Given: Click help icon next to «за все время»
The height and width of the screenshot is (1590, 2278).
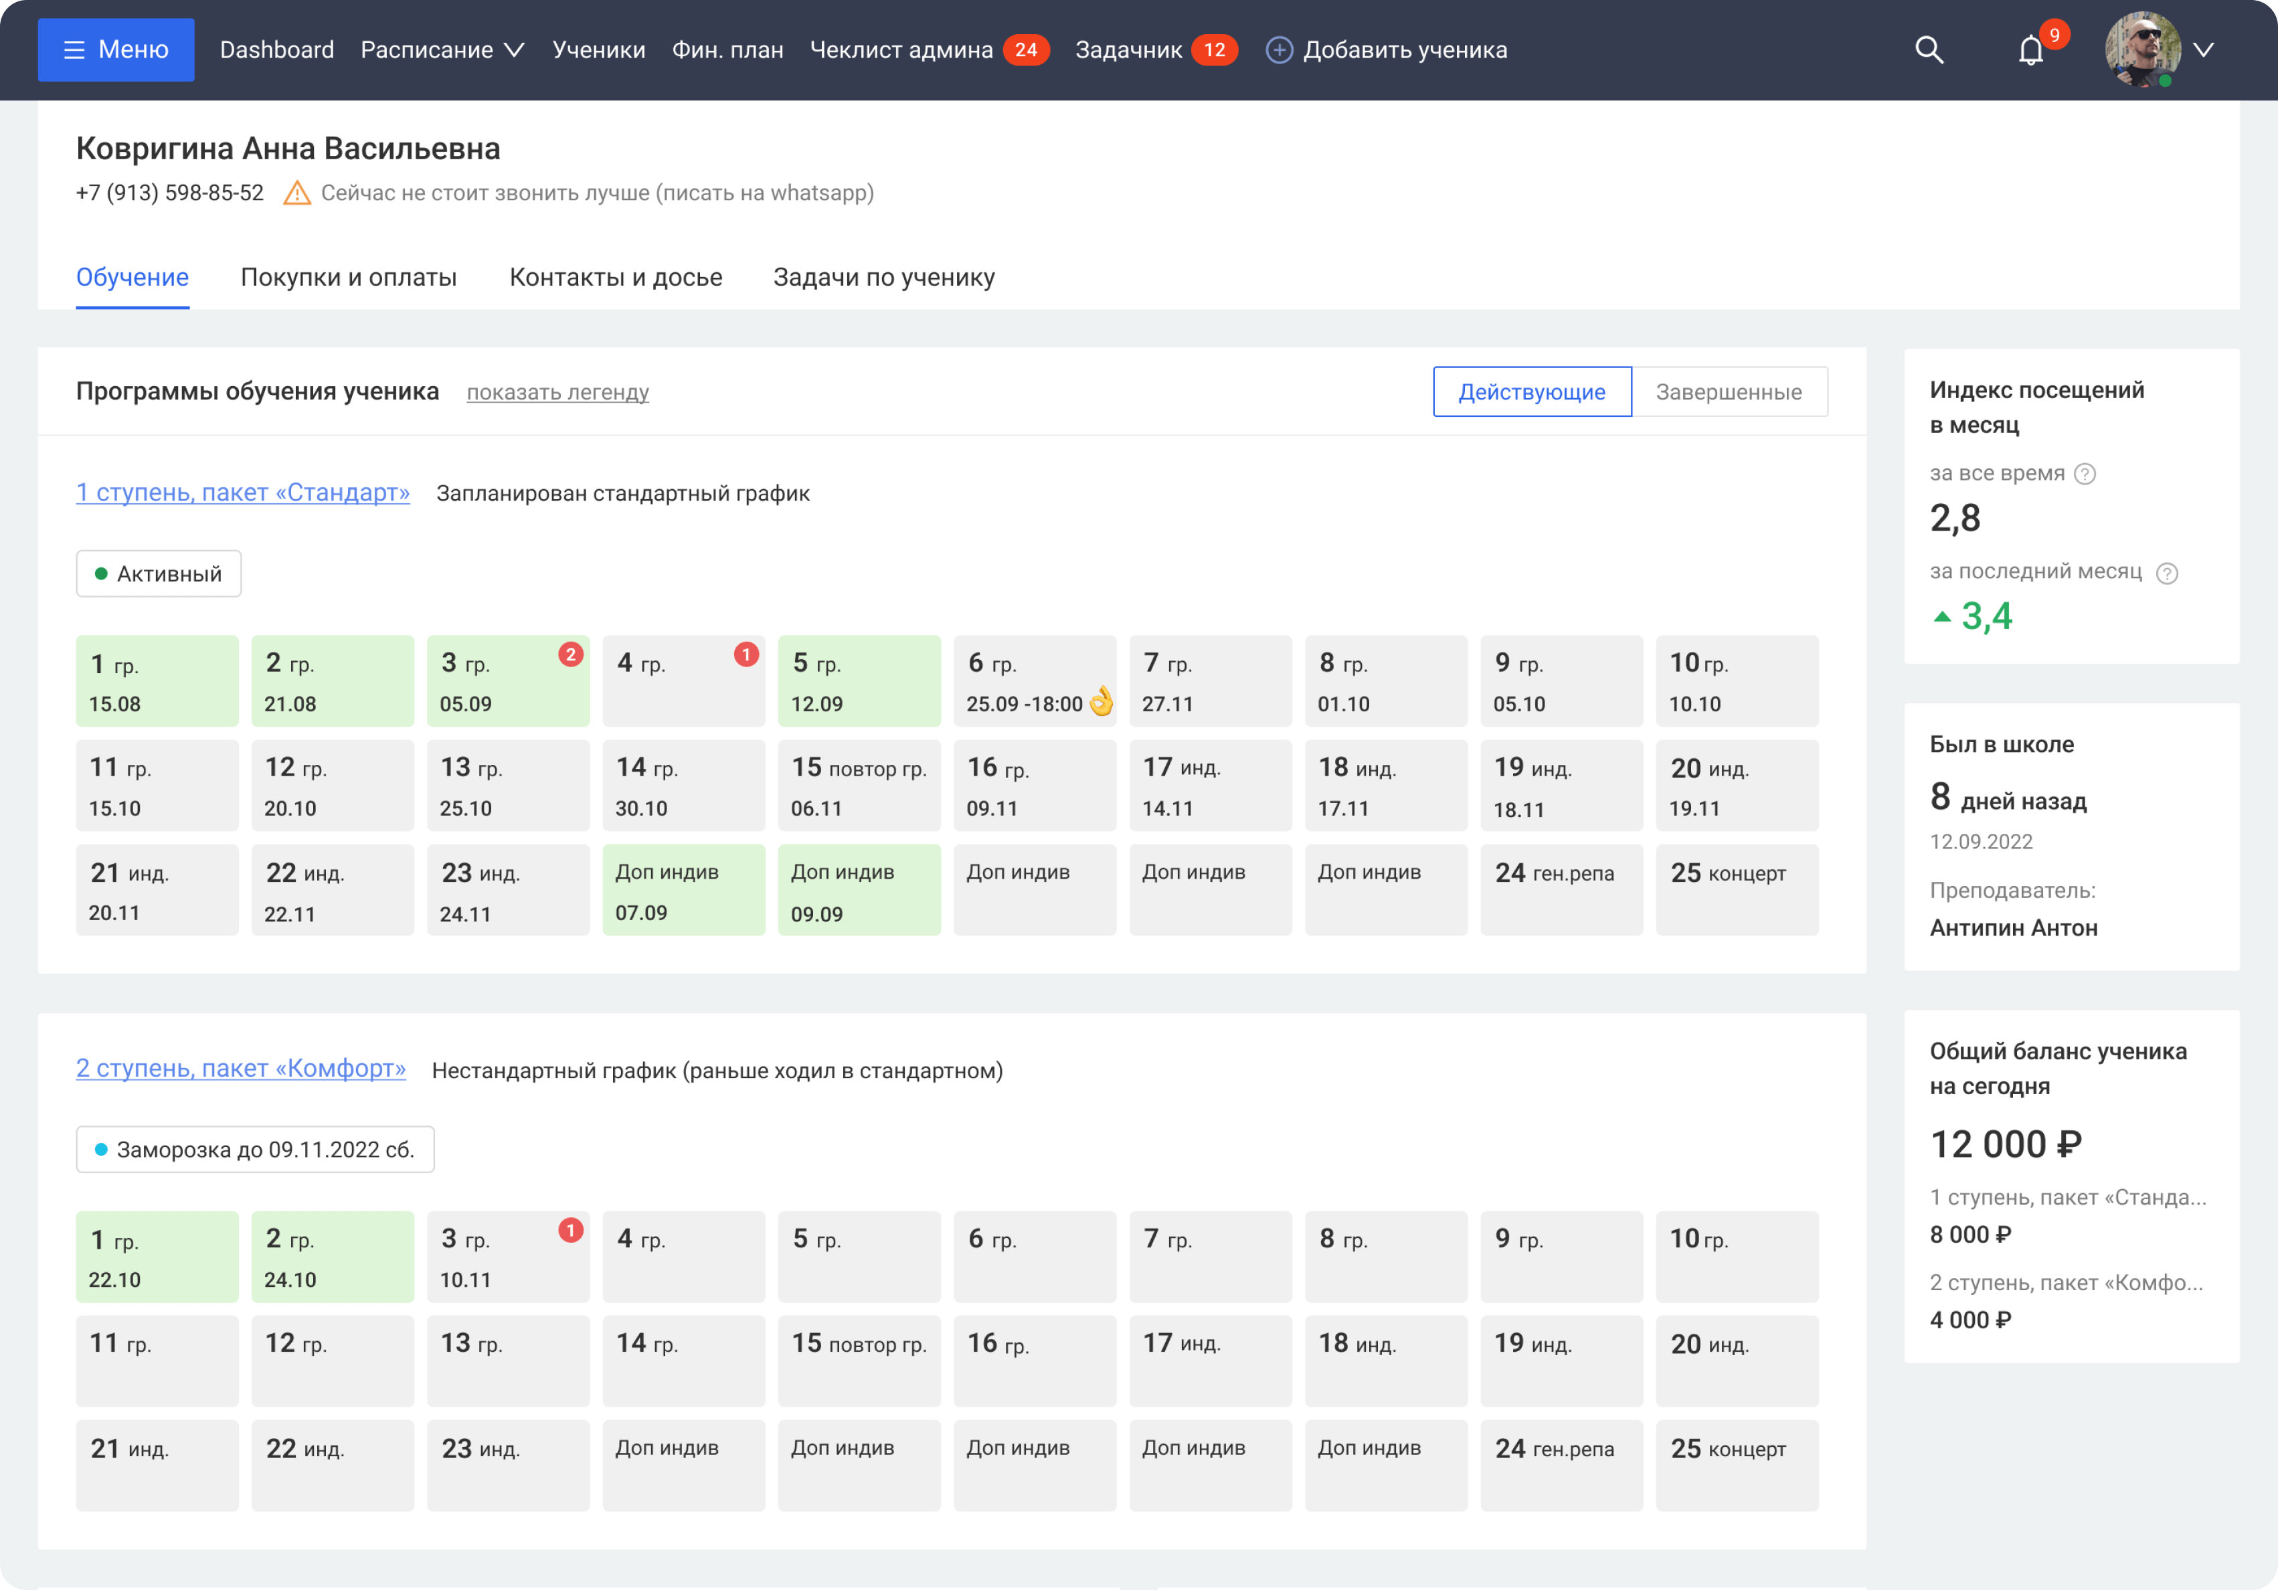Looking at the screenshot, I should [x=2085, y=474].
